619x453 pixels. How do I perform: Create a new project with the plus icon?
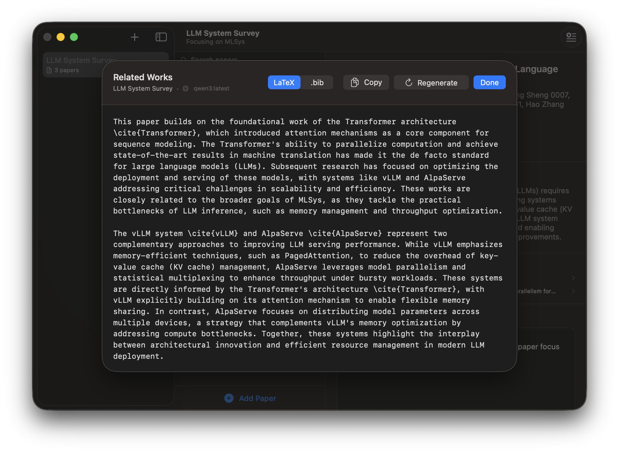tap(135, 37)
